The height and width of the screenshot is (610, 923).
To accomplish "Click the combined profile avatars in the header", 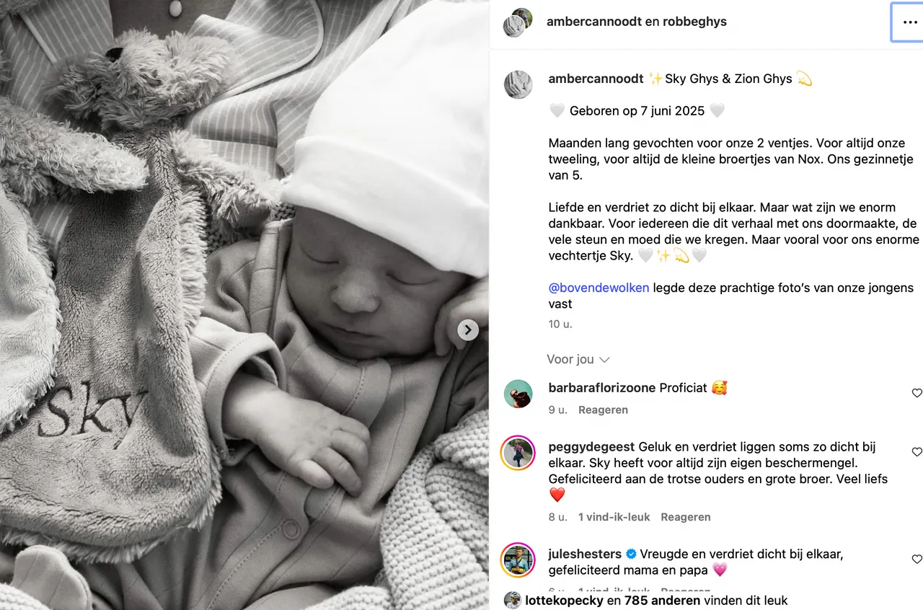I will [x=518, y=22].
